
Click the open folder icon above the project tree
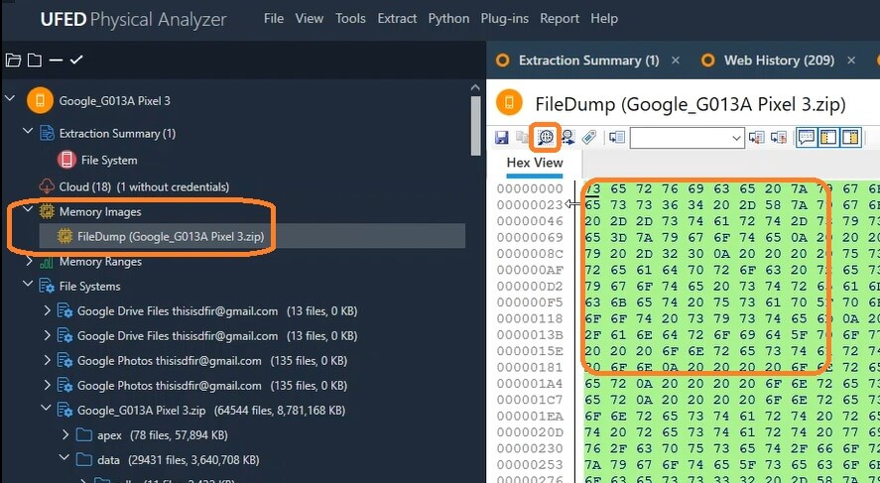(x=14, y=60)
